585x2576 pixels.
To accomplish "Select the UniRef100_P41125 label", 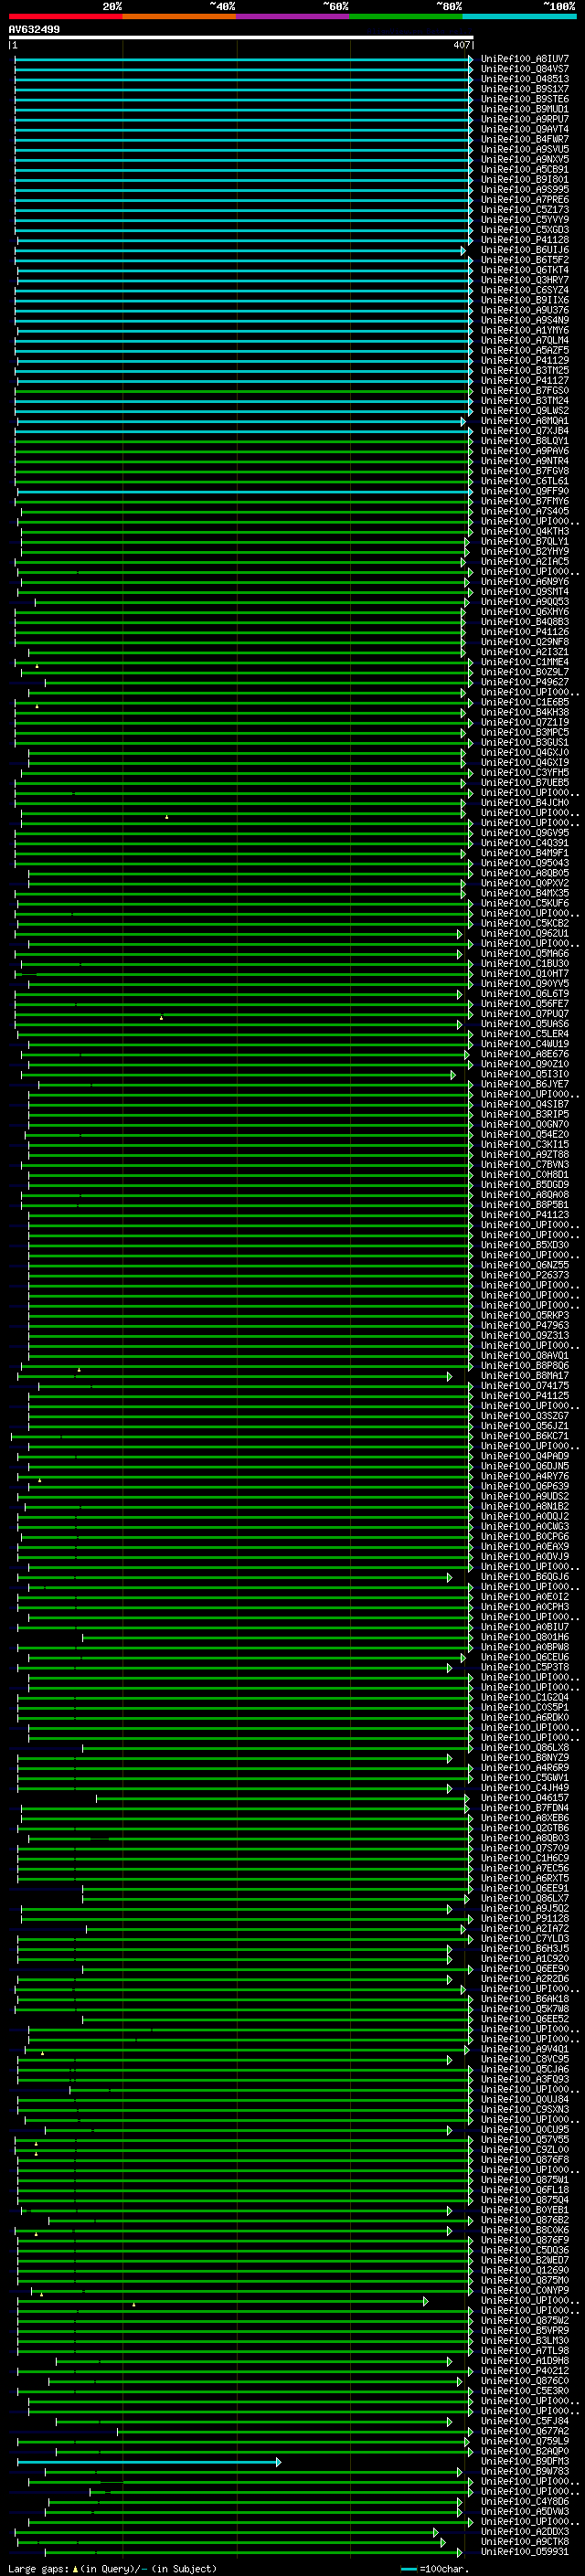I will point(525,1396).
